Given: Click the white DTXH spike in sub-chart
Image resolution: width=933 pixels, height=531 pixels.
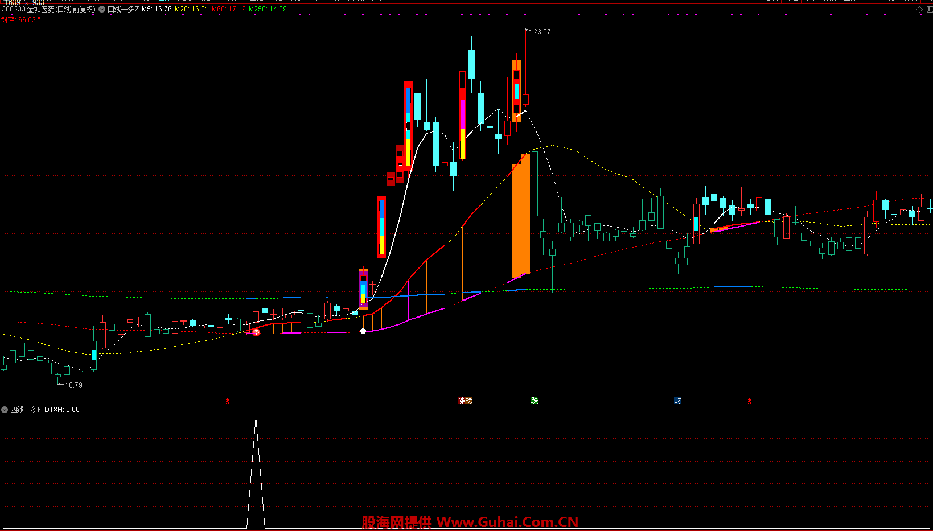Looking at the screenshot, I should (x=256, y=472).
